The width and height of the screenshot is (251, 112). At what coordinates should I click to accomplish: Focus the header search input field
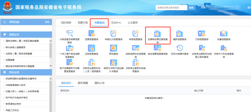point(172,8)
